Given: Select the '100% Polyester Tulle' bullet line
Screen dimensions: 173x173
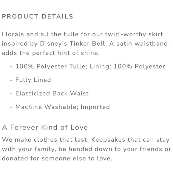Looking at the screenshot, I should [90, 67].
